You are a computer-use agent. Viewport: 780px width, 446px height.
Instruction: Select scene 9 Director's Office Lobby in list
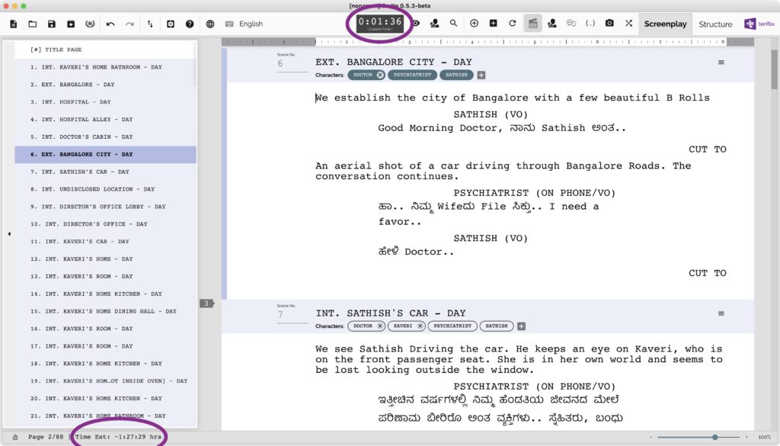(97, 207)
